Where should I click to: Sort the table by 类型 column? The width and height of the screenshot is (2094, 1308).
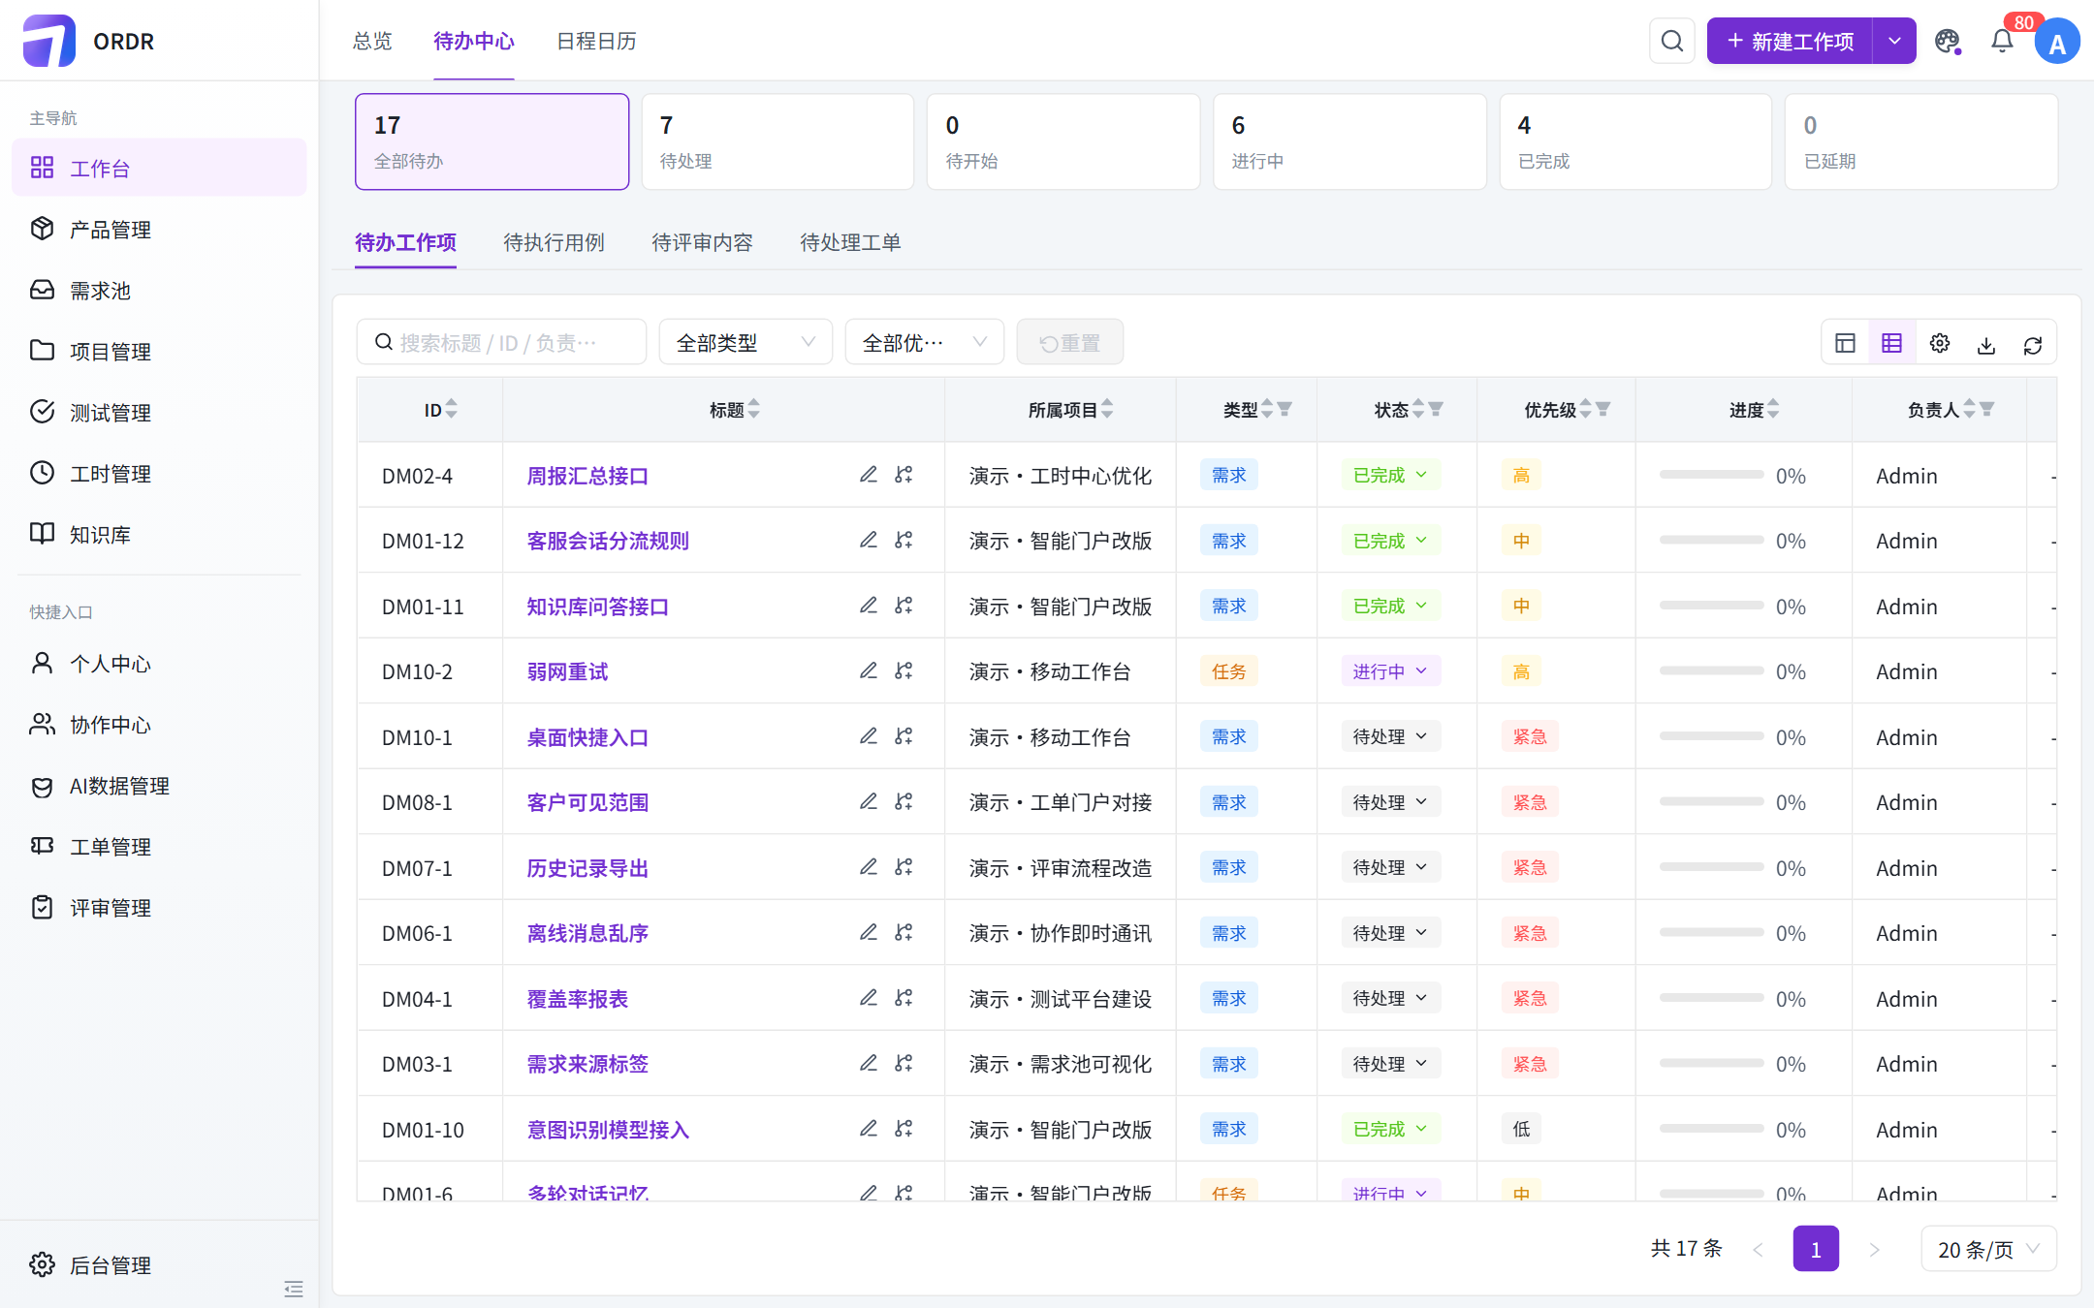pyautogui.click(x=1267, y=409)
